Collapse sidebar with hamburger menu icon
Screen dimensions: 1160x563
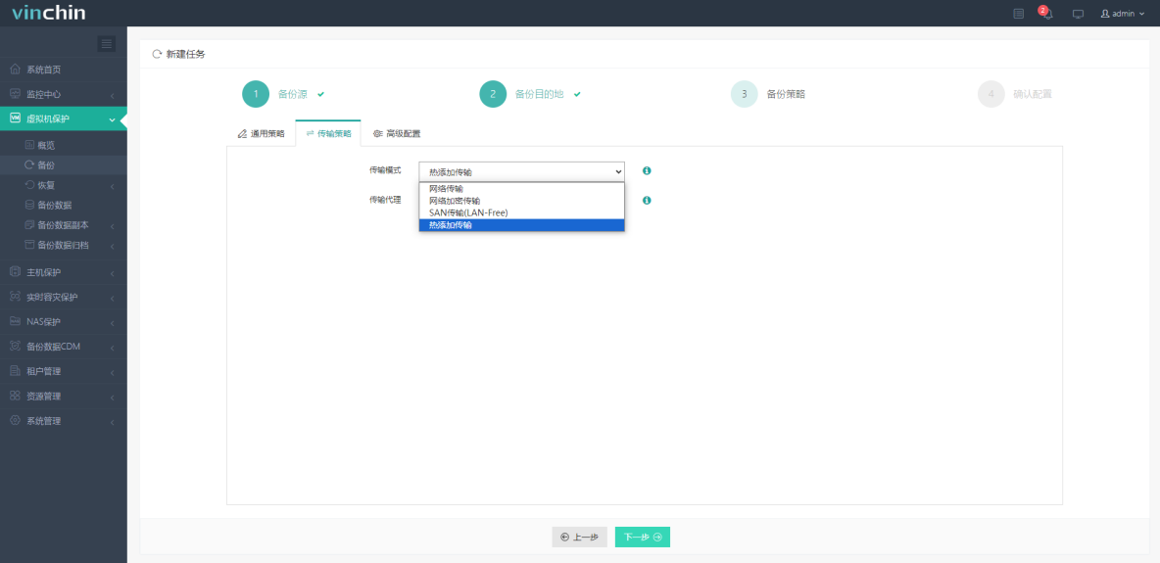(107, 44)
